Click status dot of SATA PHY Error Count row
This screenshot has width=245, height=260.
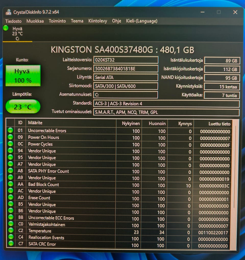pos(10,170)
